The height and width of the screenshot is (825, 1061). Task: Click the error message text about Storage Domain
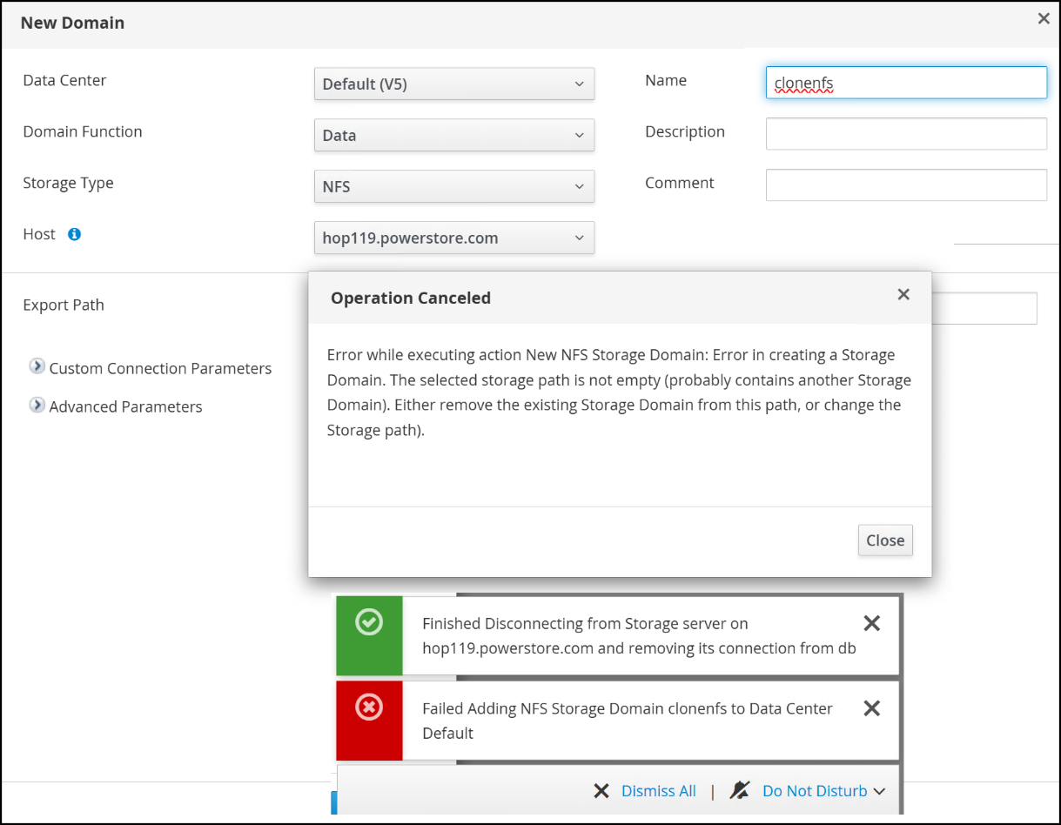[619, 392]
